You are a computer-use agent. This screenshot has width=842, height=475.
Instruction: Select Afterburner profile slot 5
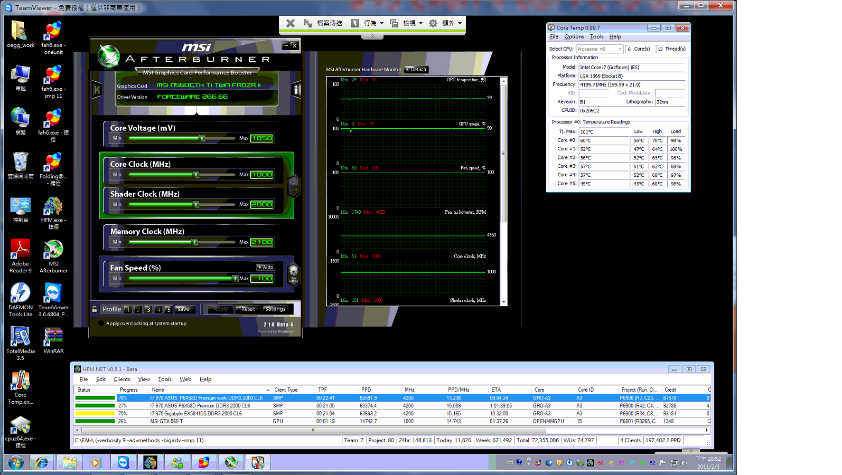[x=169, y=309]
